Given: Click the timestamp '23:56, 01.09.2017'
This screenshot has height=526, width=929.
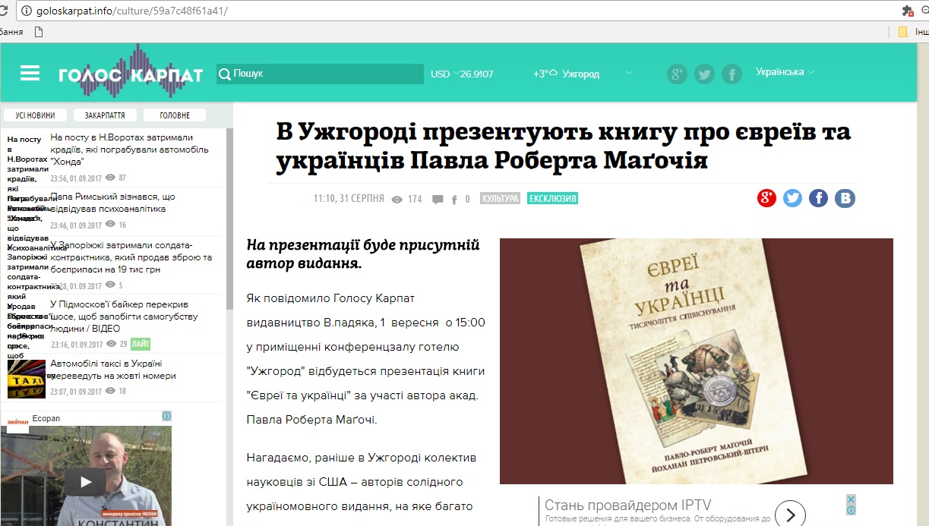Looking at the screenshot, I should [76, 178].
